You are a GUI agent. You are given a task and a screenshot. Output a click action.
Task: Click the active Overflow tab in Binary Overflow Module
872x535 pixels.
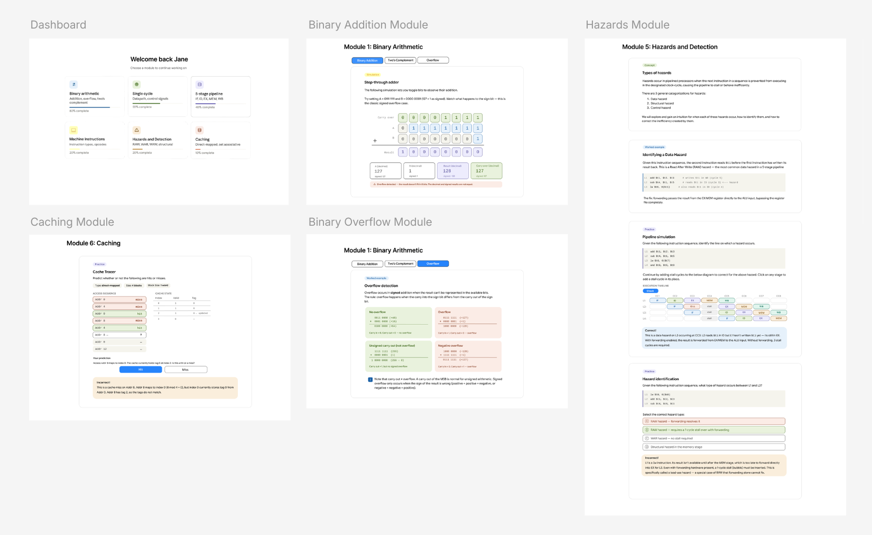click(x=433, y=264)
